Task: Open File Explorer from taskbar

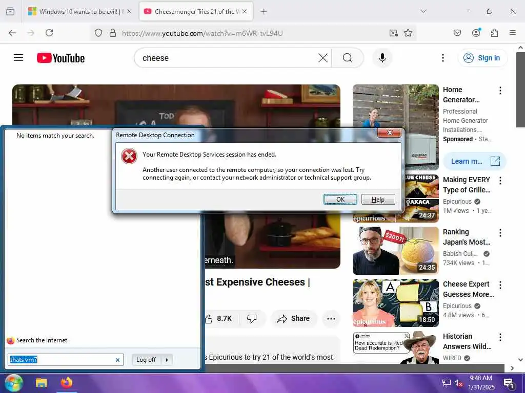Action: coord(42,383)
